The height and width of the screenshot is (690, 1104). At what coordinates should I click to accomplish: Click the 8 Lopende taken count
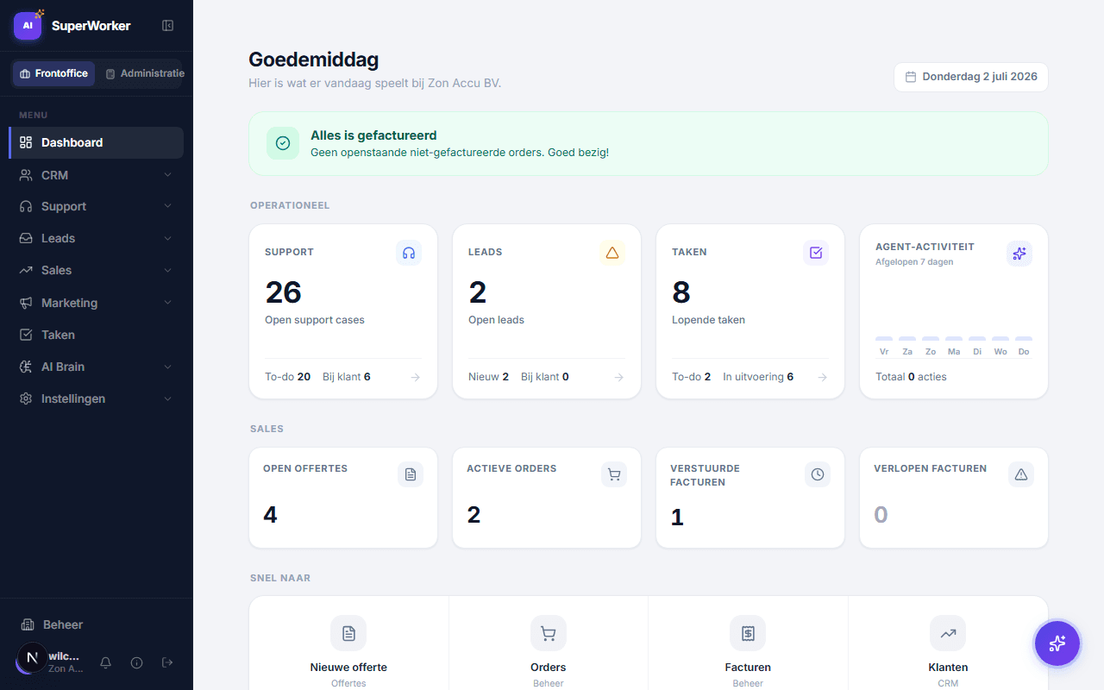[681, 292]
